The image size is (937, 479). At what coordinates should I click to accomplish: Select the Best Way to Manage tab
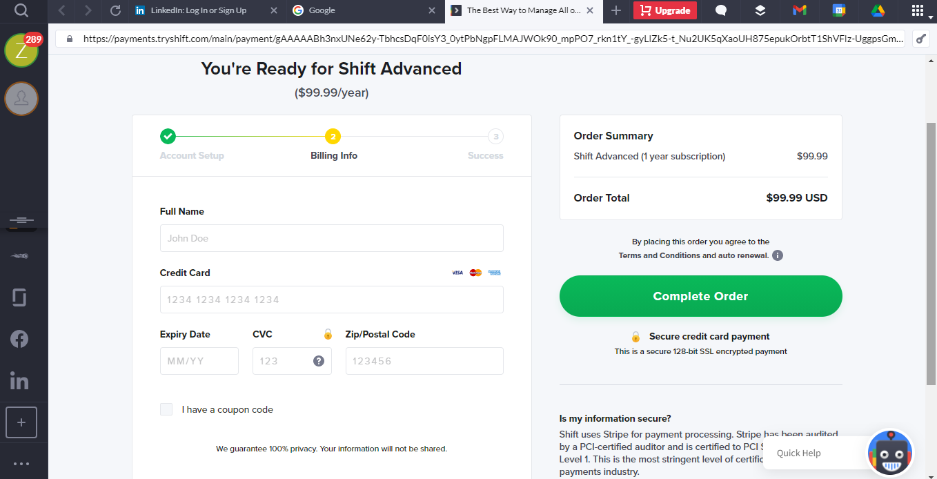(x=523, y=10)
